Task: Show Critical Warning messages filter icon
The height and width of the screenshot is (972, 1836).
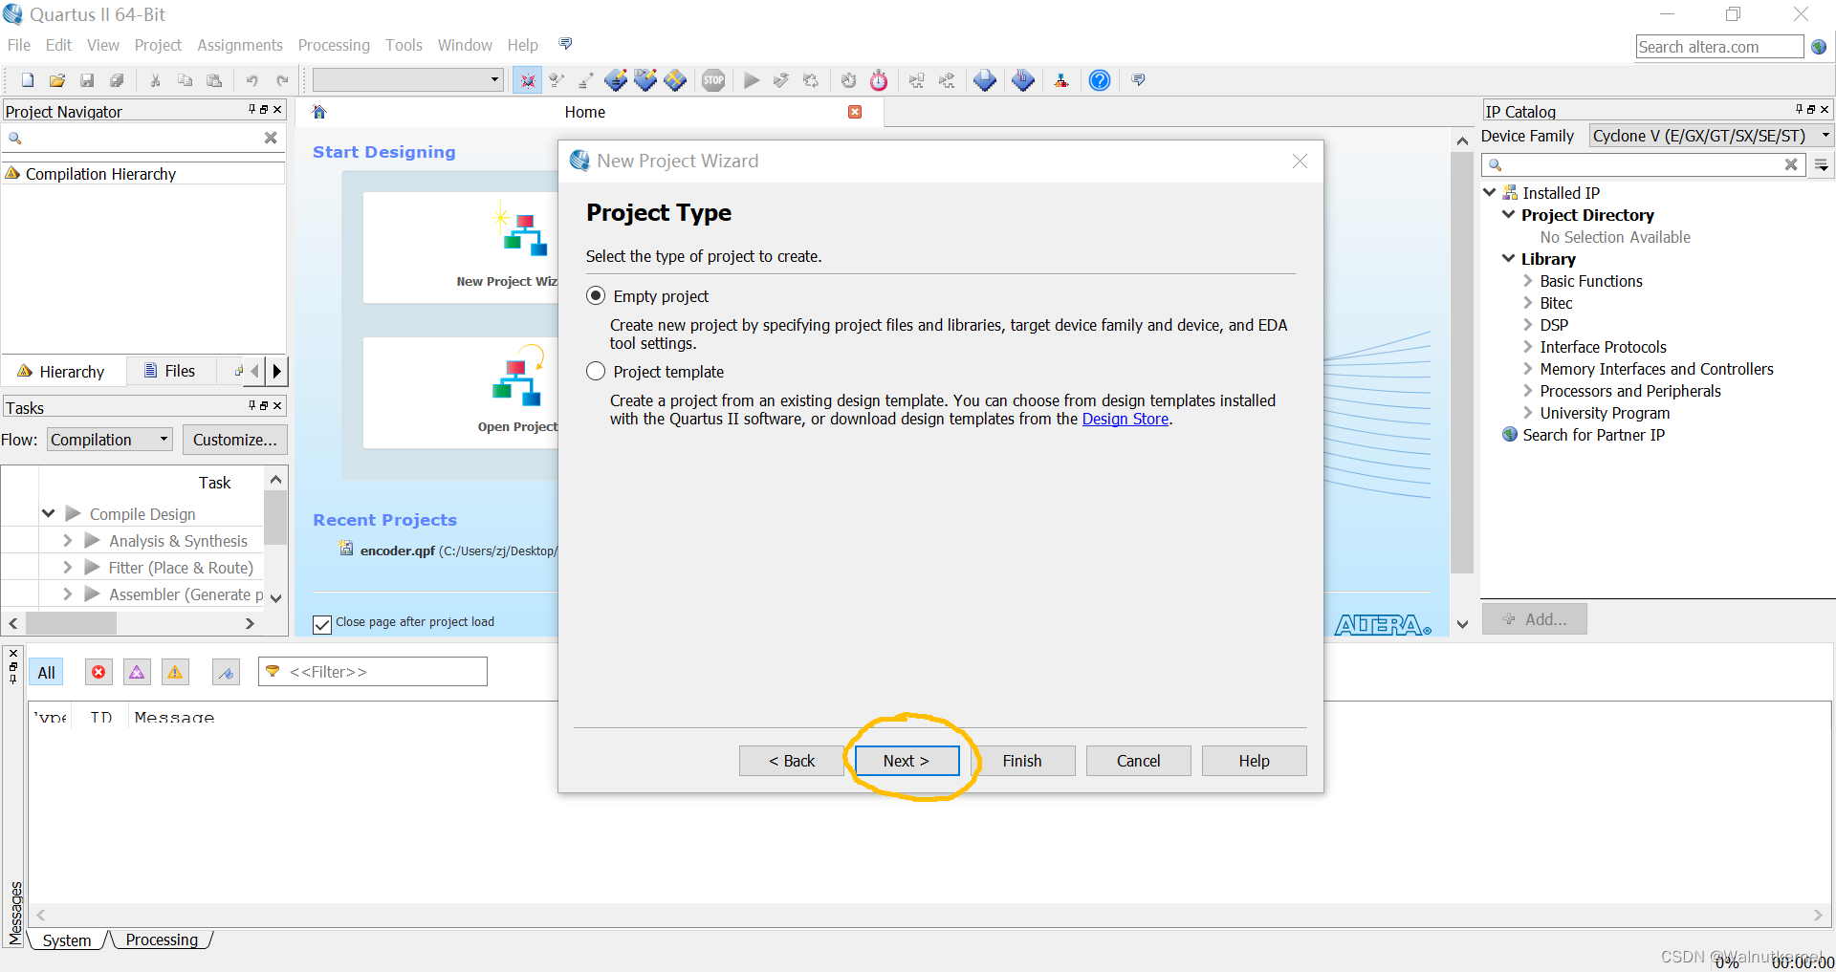Action: pyautogui.click(x=137, y=672)
